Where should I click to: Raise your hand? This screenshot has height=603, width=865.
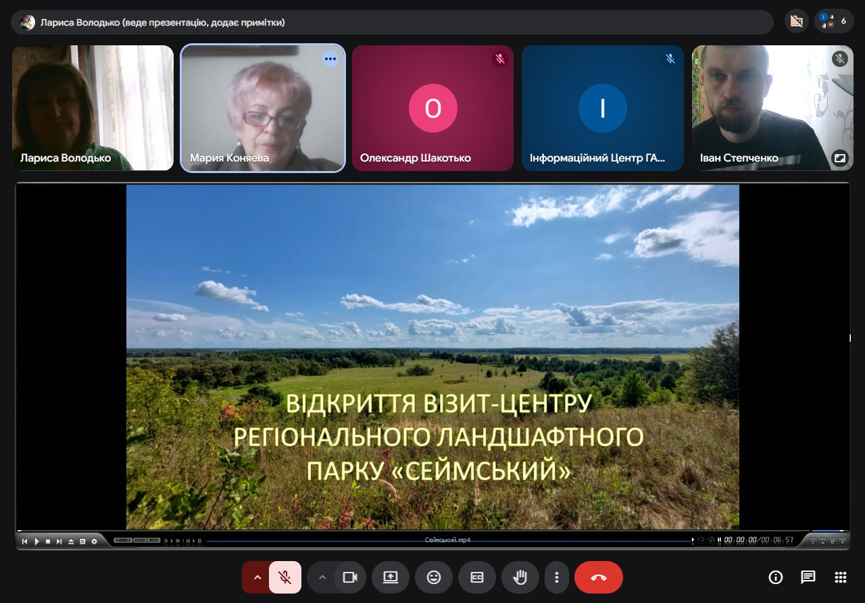point(520,577)
